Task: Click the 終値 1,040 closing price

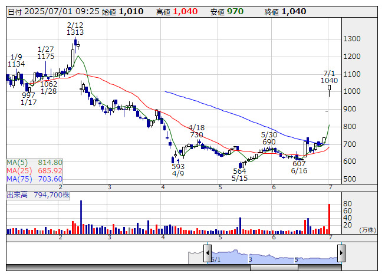Action: [x=285, y=12]
